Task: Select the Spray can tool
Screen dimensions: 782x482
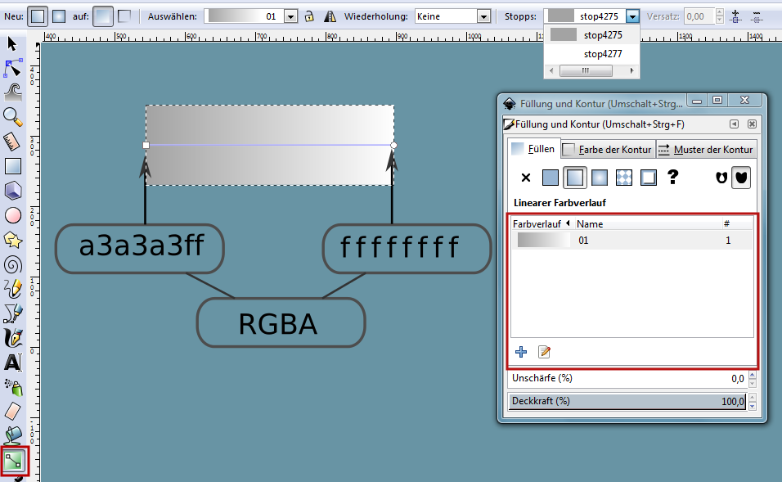Action: pyautogui.click(x=12, y=387)
